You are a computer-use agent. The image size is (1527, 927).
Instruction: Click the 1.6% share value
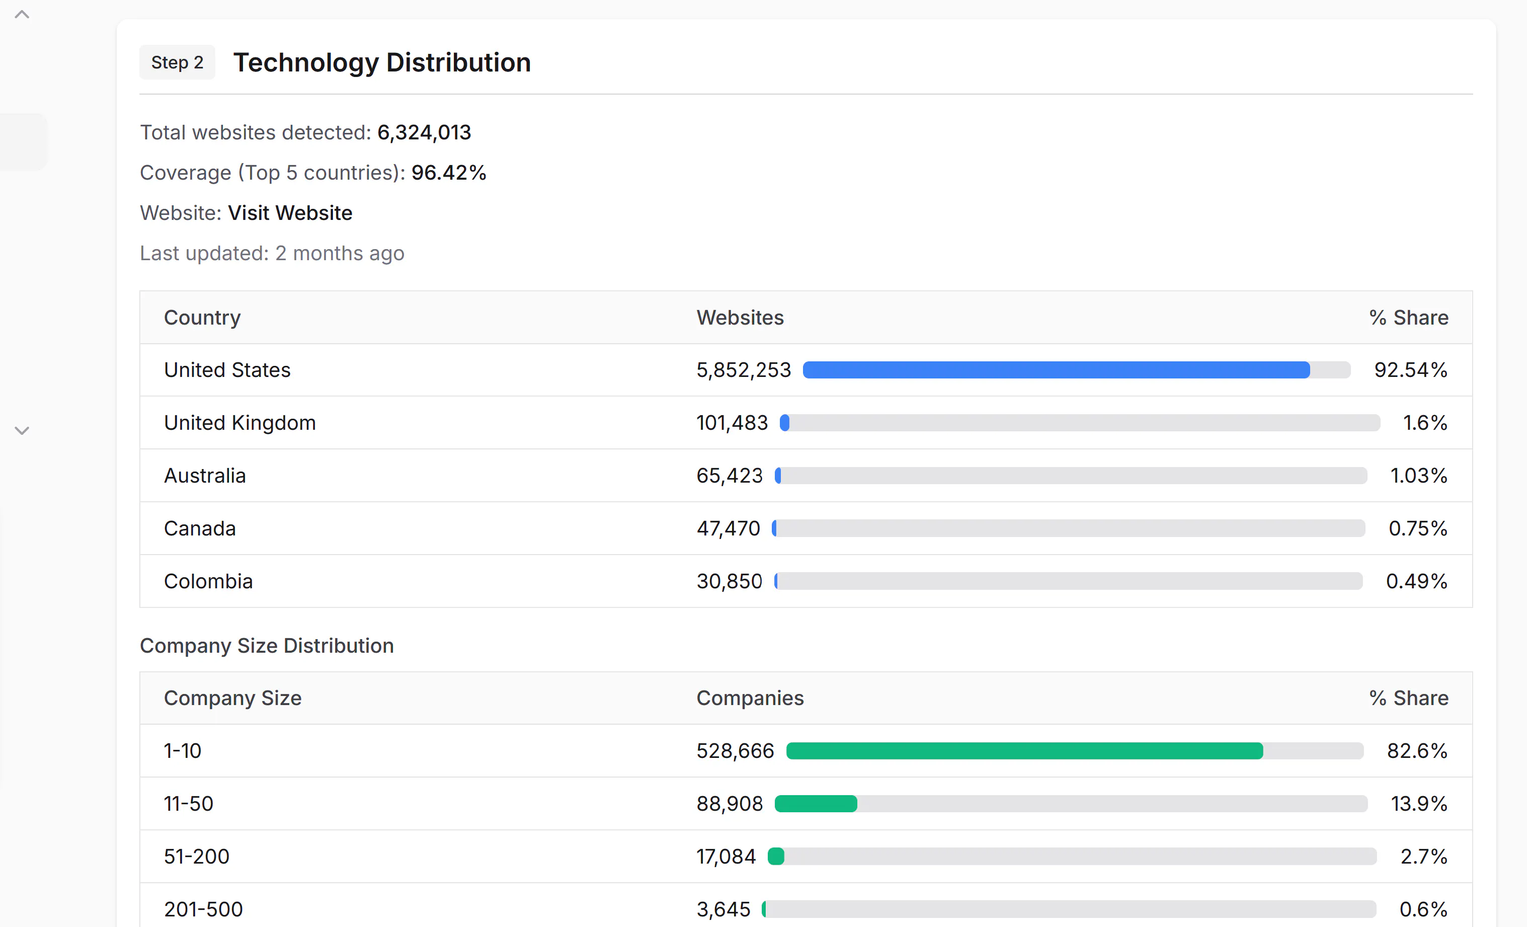coord(1425,423)
